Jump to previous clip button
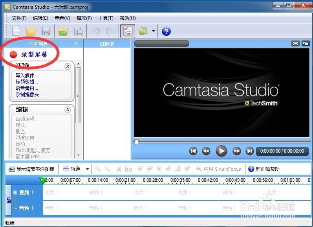Viewport: 313px width, 227px height. point(193,151)
